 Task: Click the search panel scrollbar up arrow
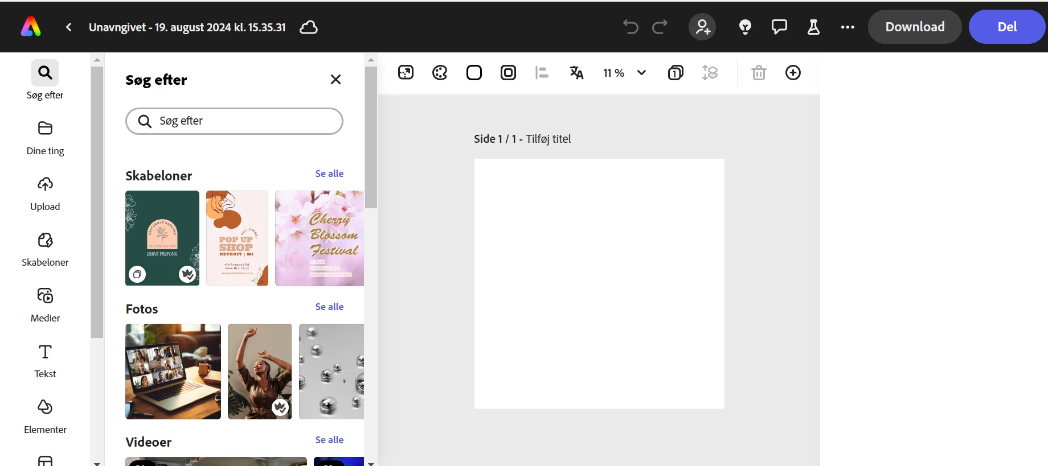371,60
